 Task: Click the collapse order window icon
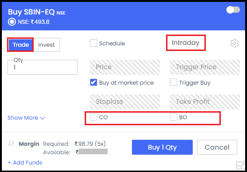click(240, 165)
